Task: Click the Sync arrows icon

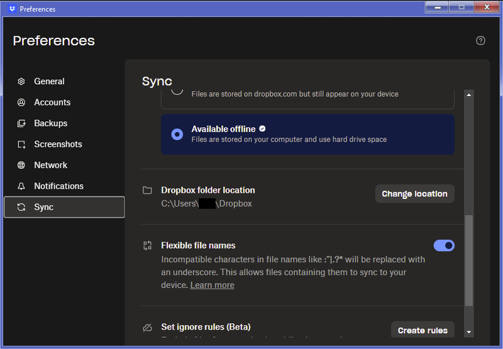Action: pos(21,207)
